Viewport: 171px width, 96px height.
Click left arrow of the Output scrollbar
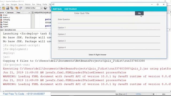(4, 91)
